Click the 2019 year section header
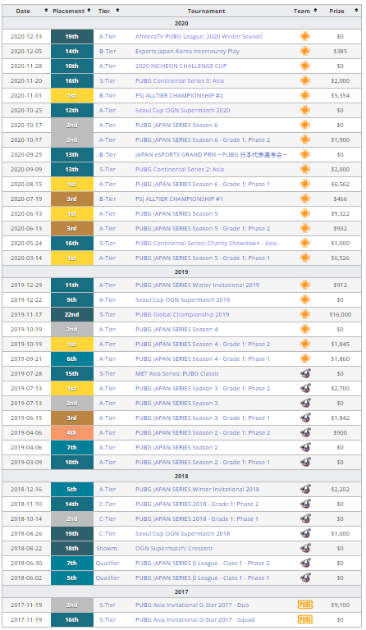366x630 pixels. pos(181,272)
